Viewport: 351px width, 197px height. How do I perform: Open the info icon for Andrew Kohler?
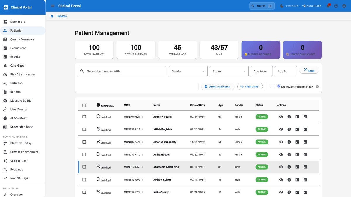[x=289, y=179]
